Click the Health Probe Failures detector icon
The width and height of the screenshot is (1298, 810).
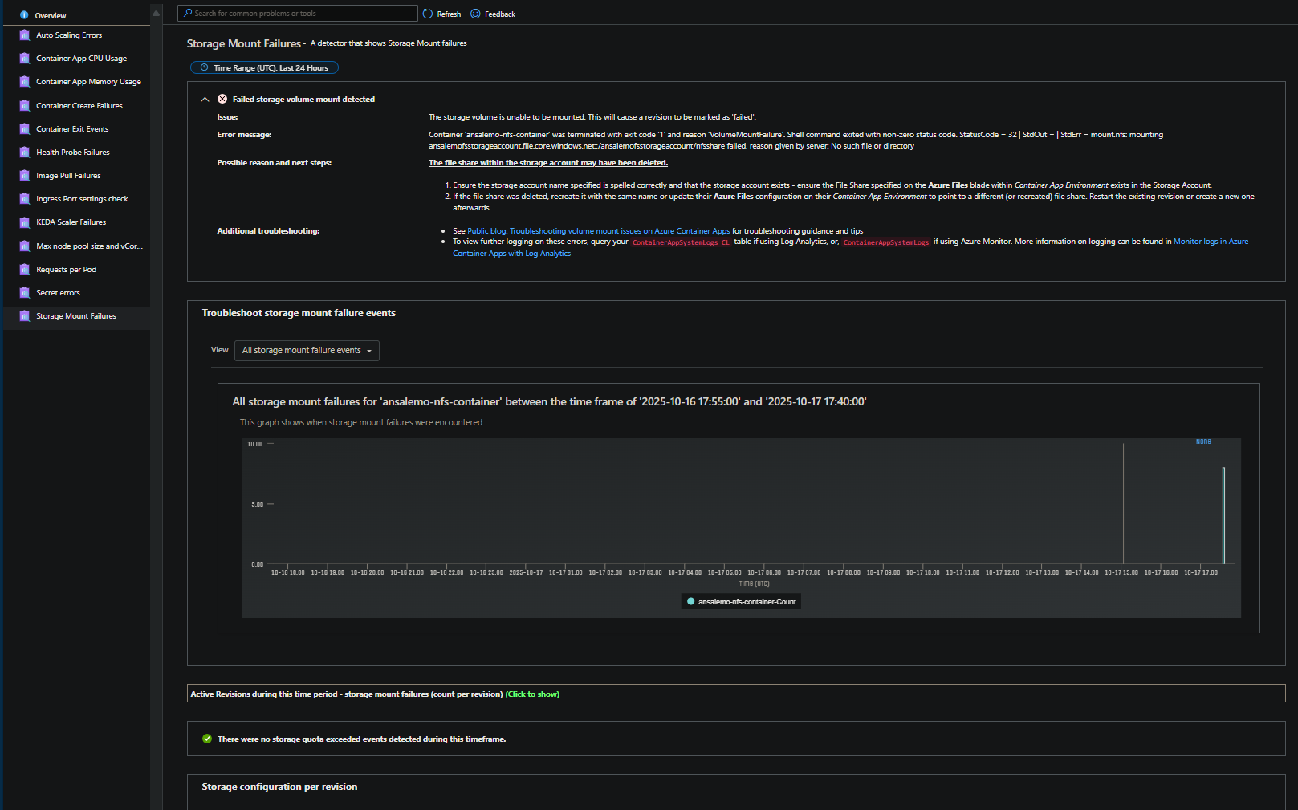pos(25,153)
